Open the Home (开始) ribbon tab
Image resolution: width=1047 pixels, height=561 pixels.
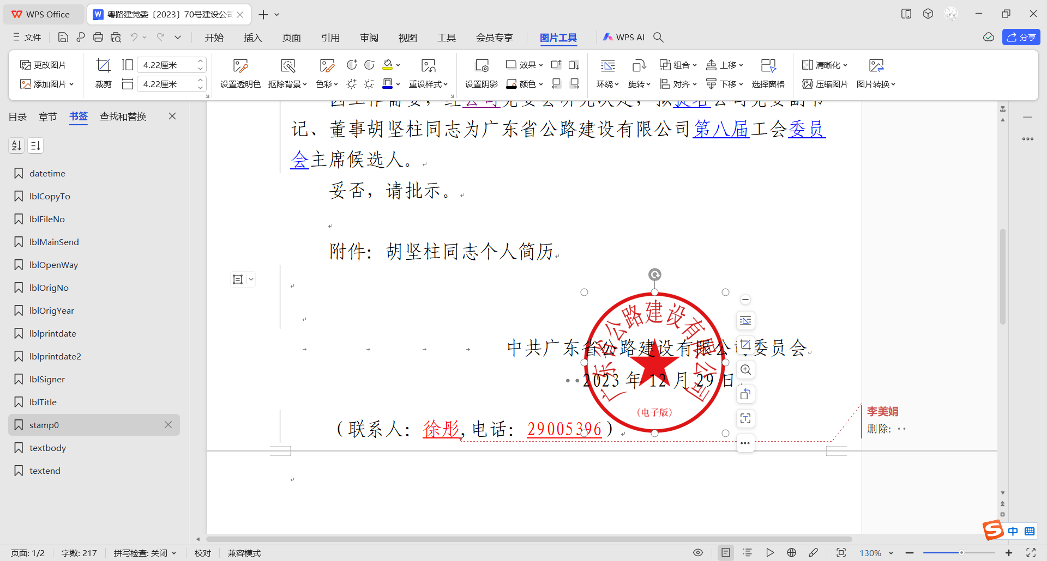coord(214,37)
